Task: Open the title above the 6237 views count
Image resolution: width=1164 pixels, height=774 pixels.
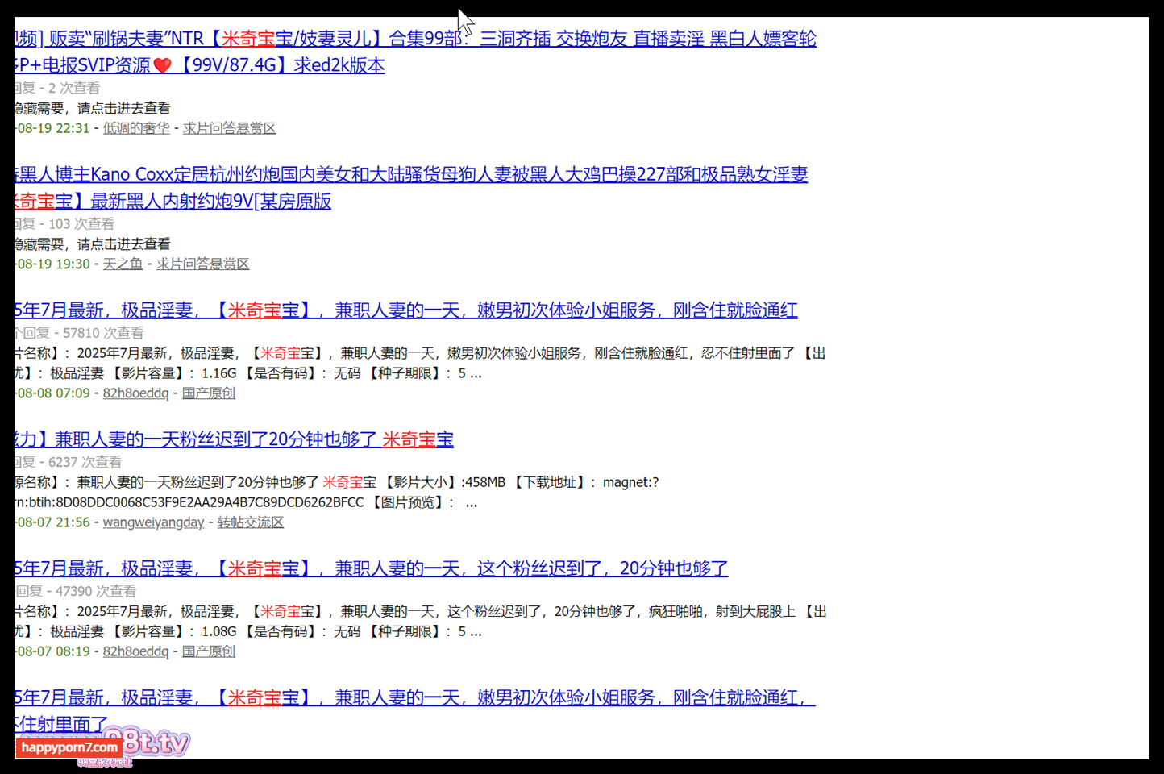Action: tap(234, 439)
